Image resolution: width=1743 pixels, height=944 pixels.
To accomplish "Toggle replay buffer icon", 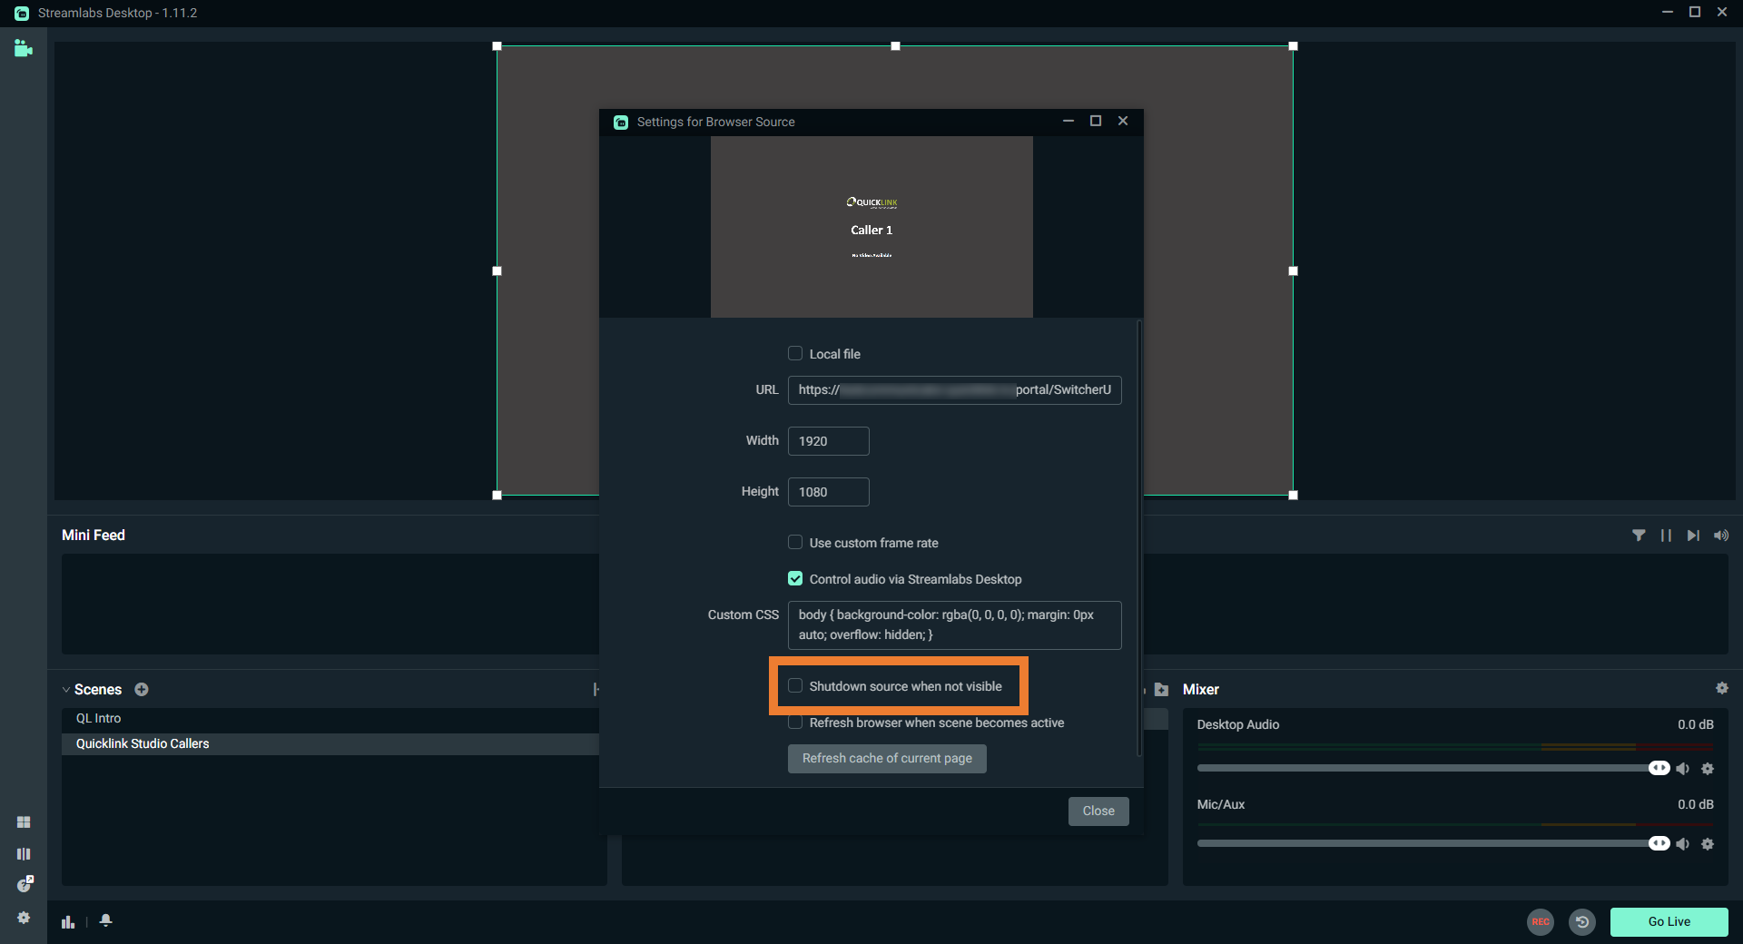I will (x=1582, y=921).
